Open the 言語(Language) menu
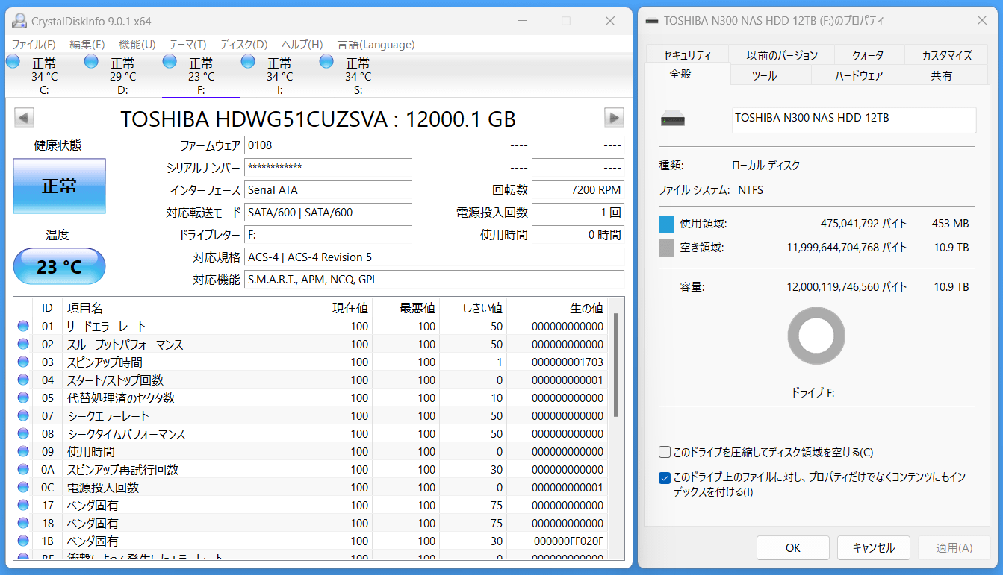Image resolution: width=1003 pixels, height=575 pixels. tap(376, 45)
